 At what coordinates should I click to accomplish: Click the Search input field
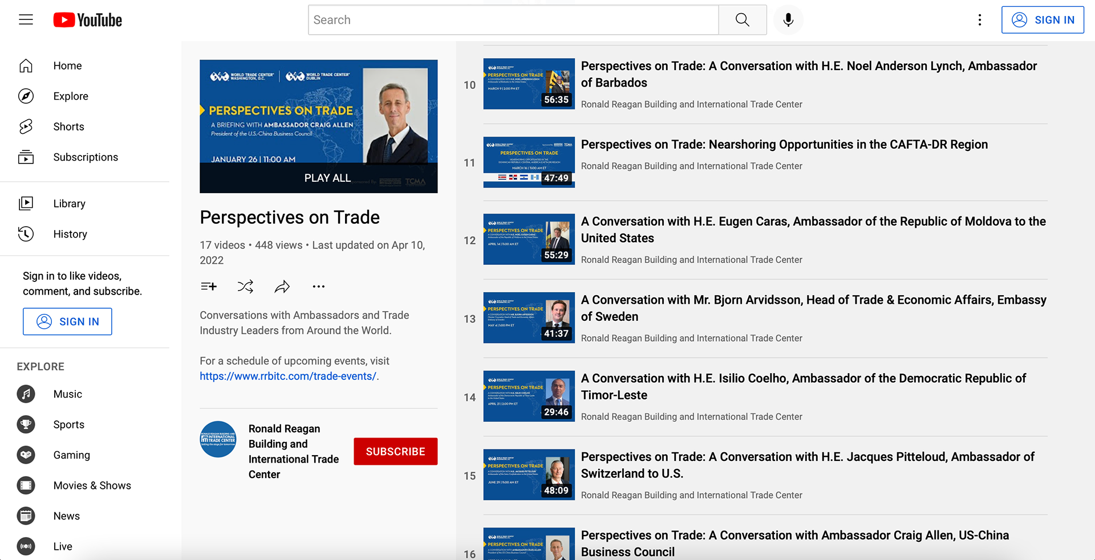point(513,20)
